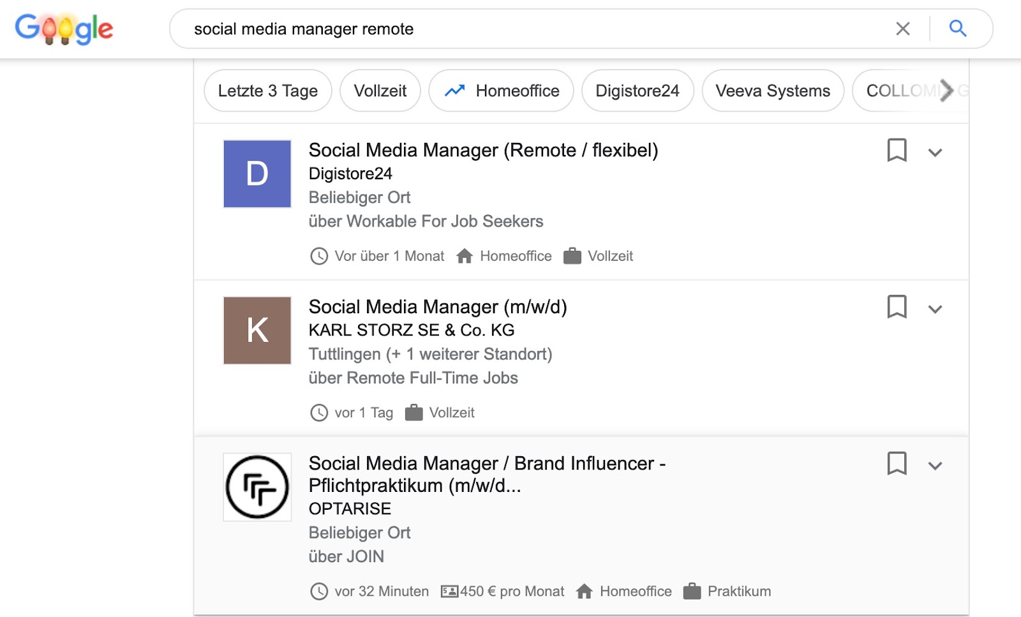Bookmark the KARL STORZ job listing
Image resolution: width=1021 pixels, height=617 pixels.
click(x=897, y=307)
